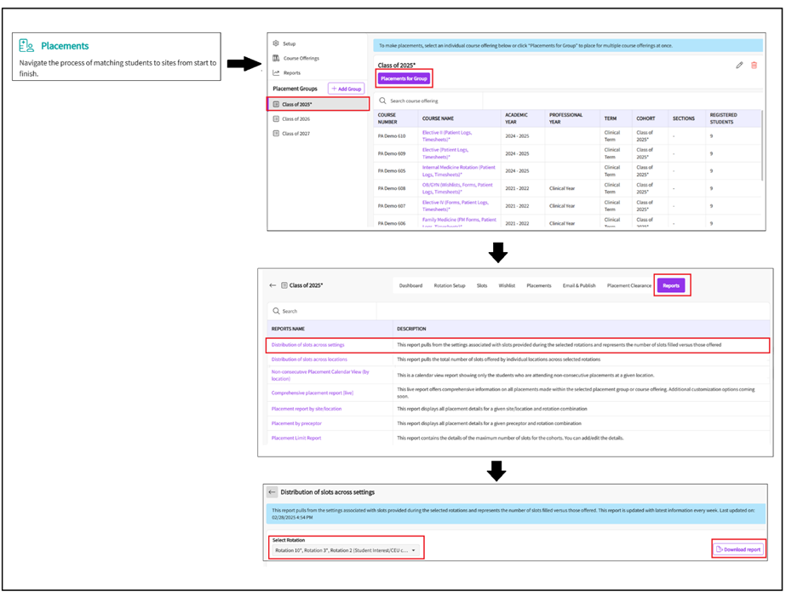786x597 pixels.
Task: Click the magnifier icon in course offering search
Action: (x=383, y=100)
